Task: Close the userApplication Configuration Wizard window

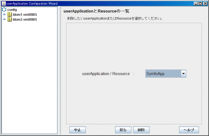Action: click(x=205, y=4)
